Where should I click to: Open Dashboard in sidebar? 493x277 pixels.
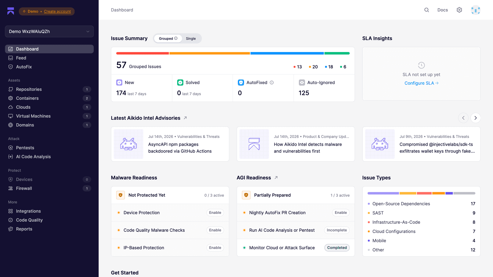[49, 49]
